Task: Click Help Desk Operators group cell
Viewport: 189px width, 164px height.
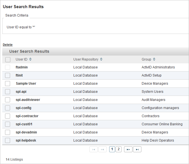Action: coord(158,140)
